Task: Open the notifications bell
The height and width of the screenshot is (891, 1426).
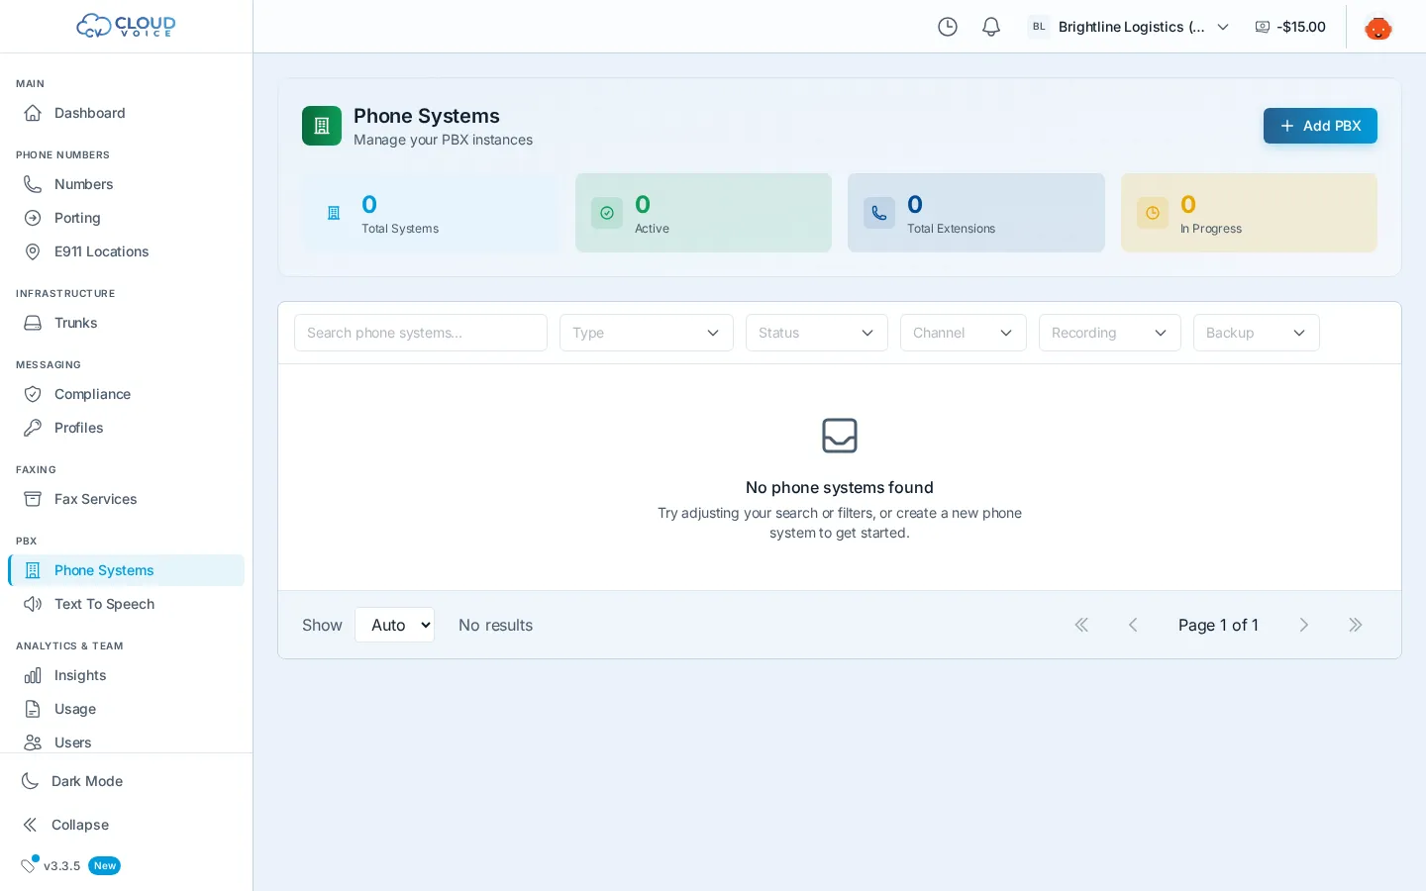Action: [x=991, y=27]
